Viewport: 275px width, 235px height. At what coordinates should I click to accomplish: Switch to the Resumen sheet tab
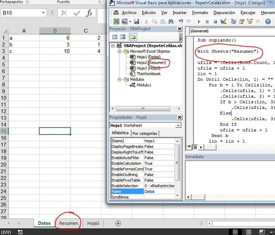point(68,223)
